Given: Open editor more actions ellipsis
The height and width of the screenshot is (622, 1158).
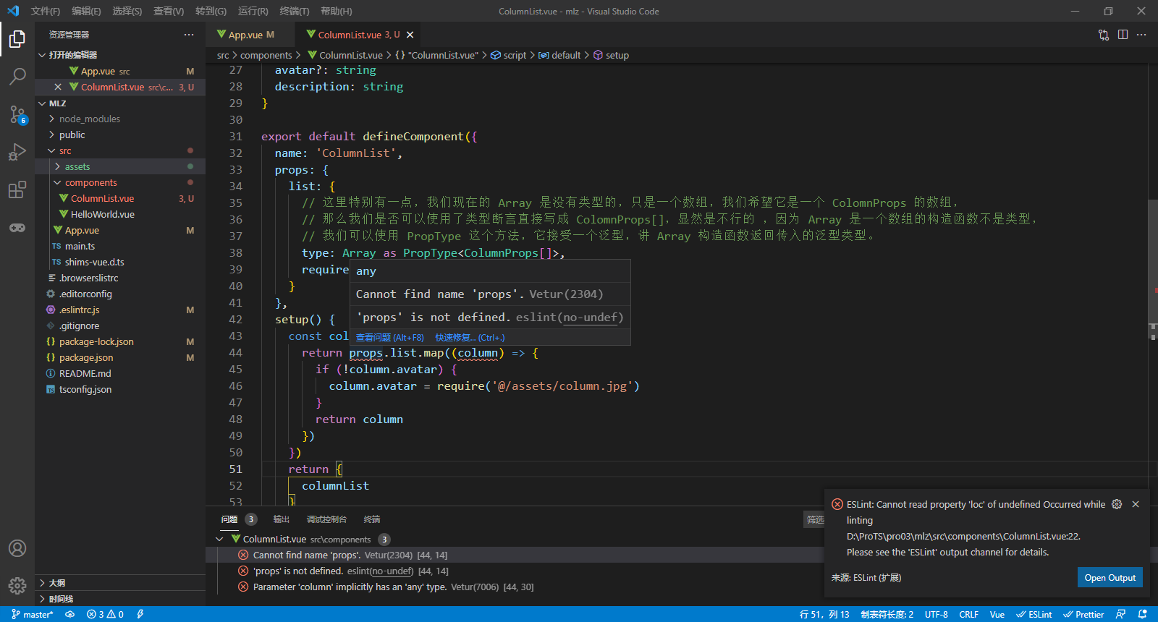Looking at the screenshot, I should coord(1141,35).
